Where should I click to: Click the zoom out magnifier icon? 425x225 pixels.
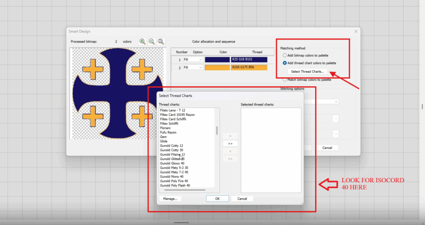pos(151,41)
